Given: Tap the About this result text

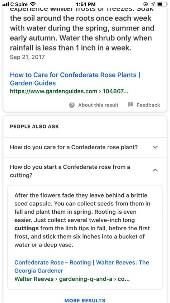Looking at the screenshot, I should tap(98, 105).
